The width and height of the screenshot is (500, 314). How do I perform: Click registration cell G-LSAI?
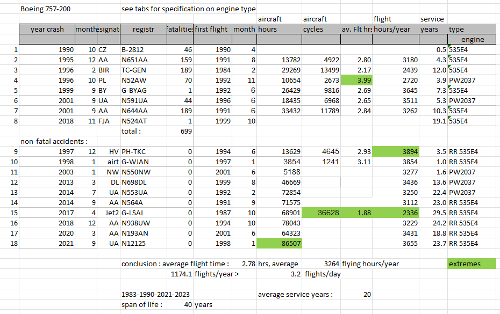coord(144,213)
